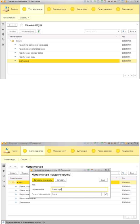This screenshot has height=224, width=140.
Task: Switch to Бухгалтерия section in top window
Action: 79,9
